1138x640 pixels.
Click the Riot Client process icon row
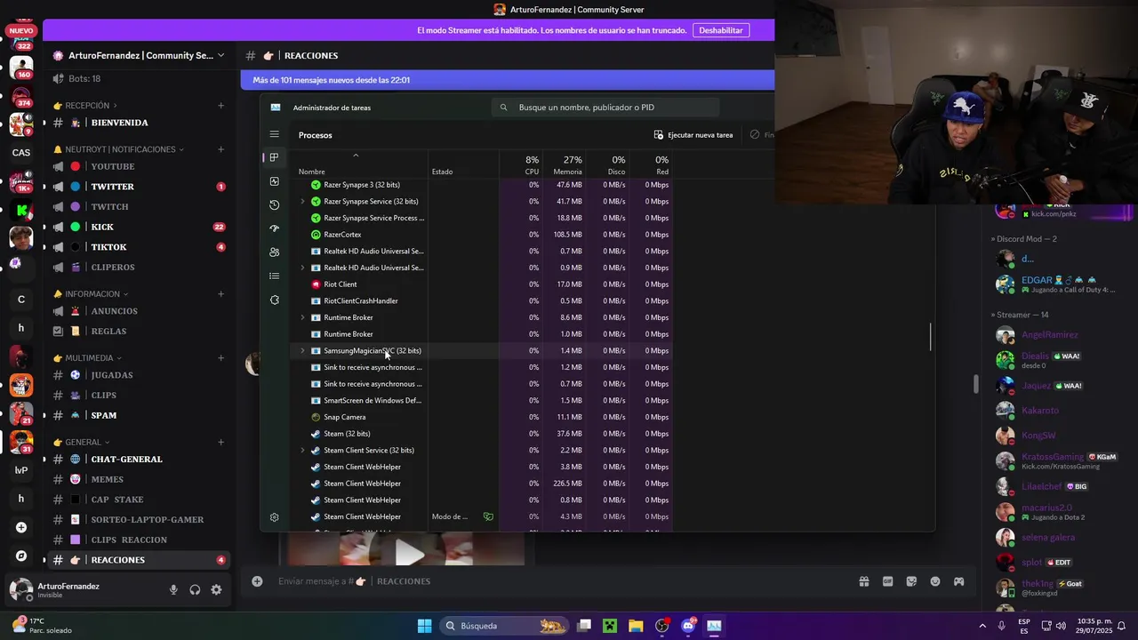483,284
